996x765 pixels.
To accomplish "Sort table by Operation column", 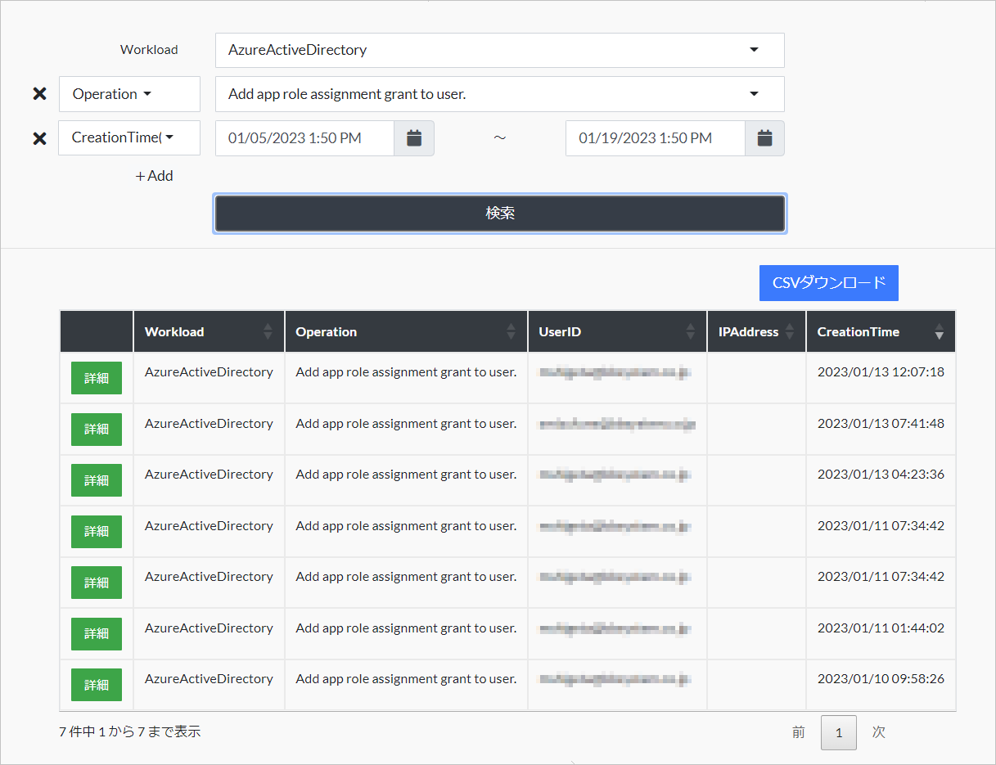I will [406, 331].
